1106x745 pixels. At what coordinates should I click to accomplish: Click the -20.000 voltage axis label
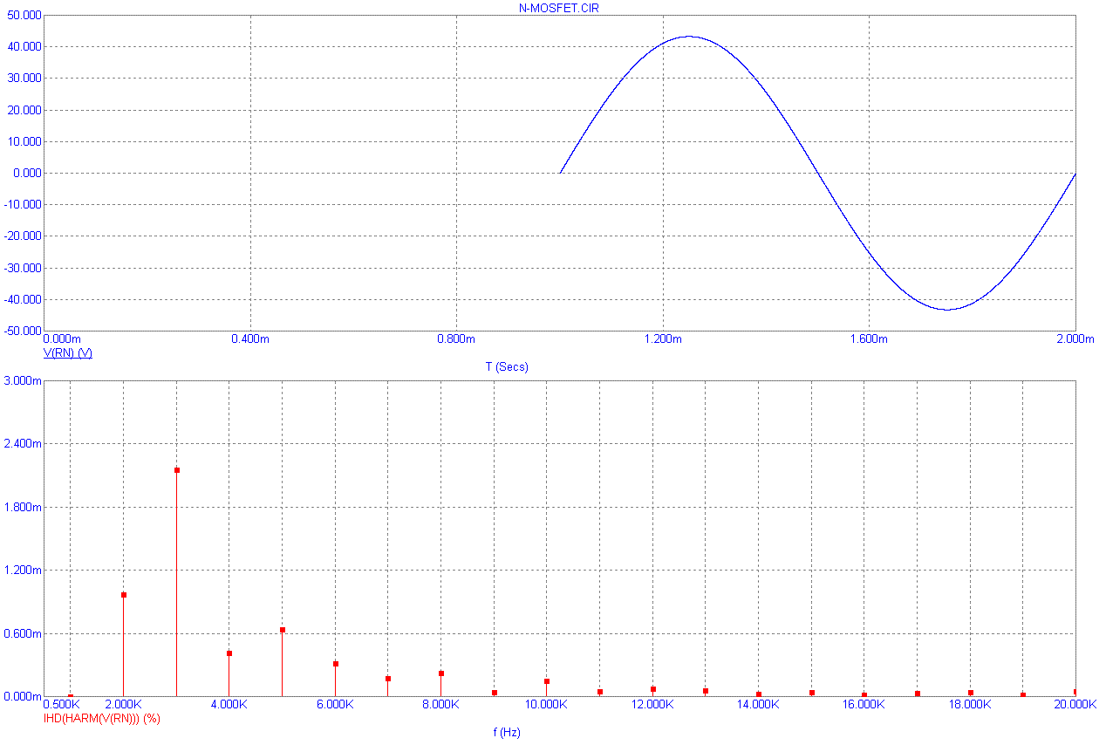click(x=22, y=236)
